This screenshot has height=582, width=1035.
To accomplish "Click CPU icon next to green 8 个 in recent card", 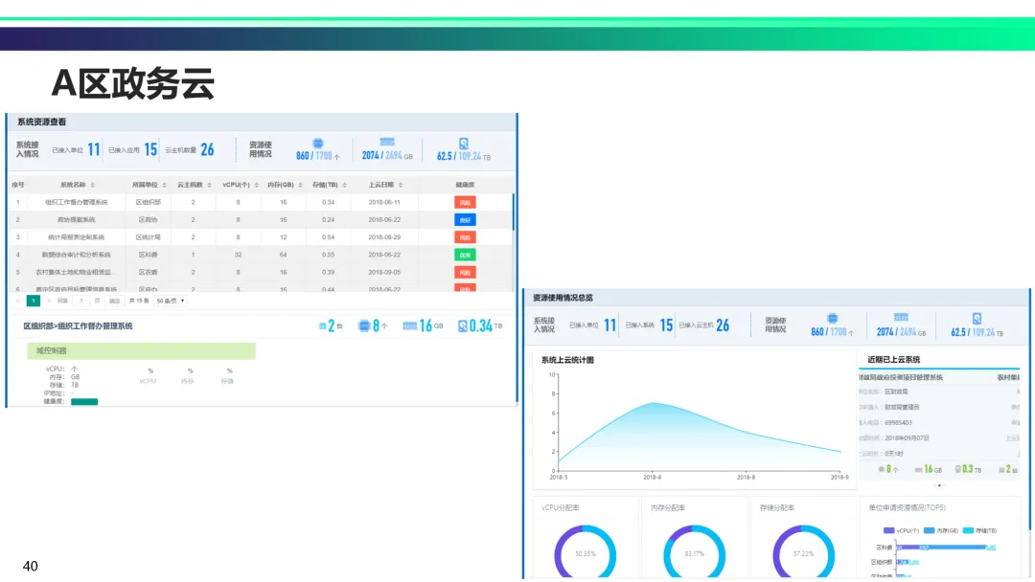I will tap(882, 469).
